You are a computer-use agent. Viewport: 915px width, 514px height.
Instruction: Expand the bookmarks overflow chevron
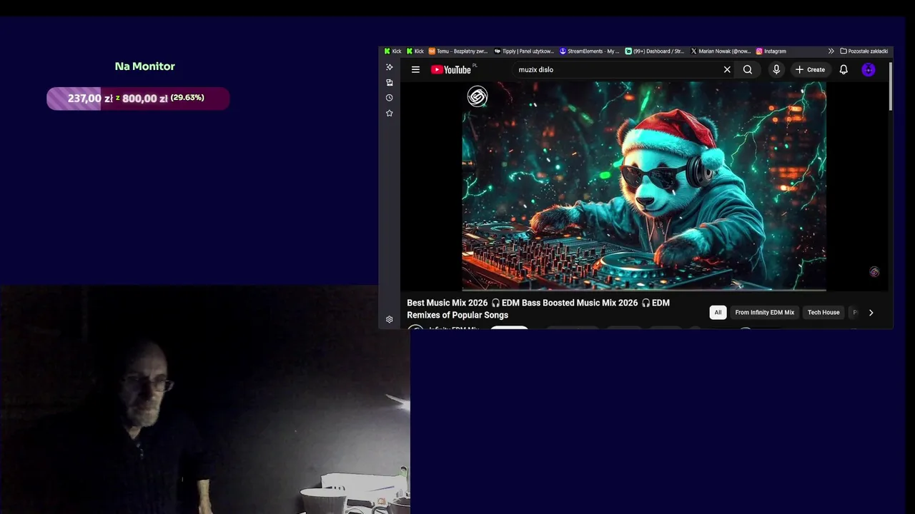pyautogui.click(x=831, y=51)
